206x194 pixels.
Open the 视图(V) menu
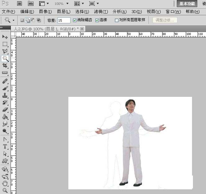(154, 12)
